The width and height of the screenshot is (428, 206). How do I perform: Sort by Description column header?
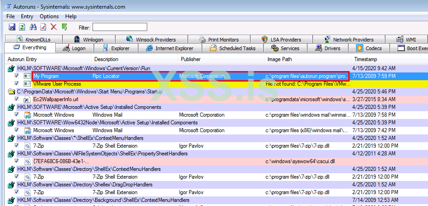tap(134, 59)
